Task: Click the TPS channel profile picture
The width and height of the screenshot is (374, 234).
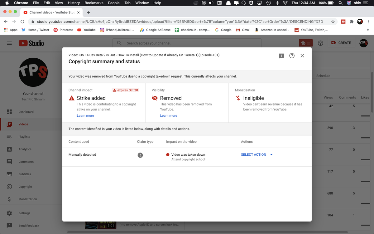Action: (x=33, y=72)
